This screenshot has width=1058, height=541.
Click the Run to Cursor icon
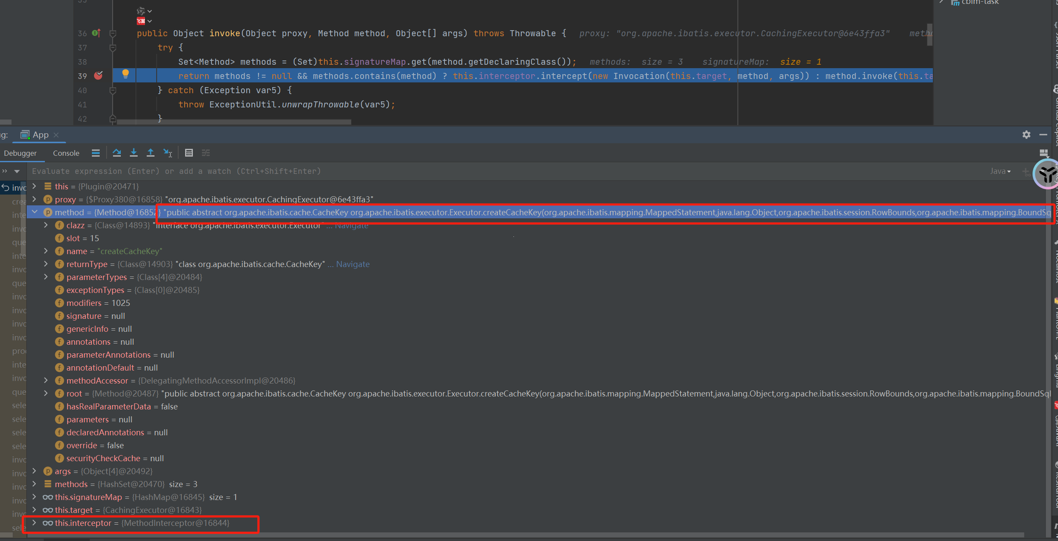pyautogui.click(x=168, y=153)
